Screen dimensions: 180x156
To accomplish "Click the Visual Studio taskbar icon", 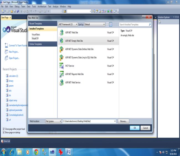I will pyautogui.click(x=52, y=152).
